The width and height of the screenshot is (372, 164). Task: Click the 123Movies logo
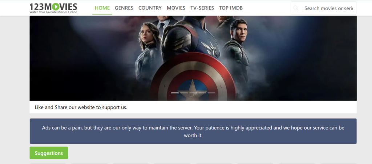(x=53, y=8)
